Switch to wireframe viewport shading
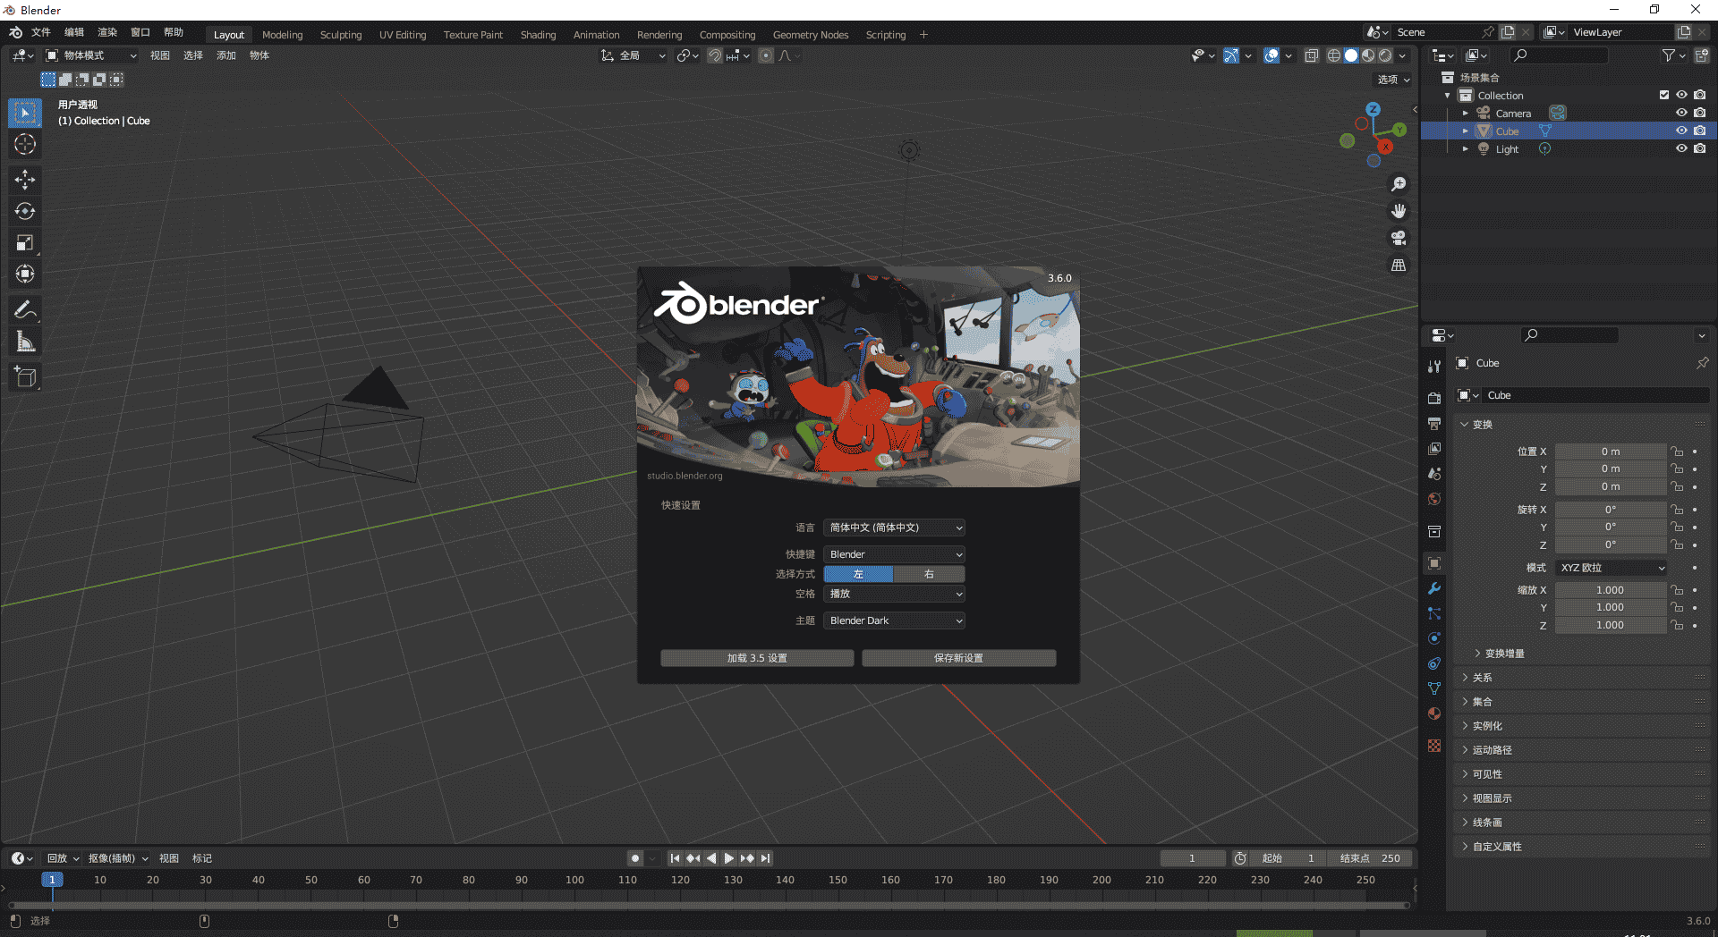The width and height of the screenshot is (1718, 937). 1333,55
